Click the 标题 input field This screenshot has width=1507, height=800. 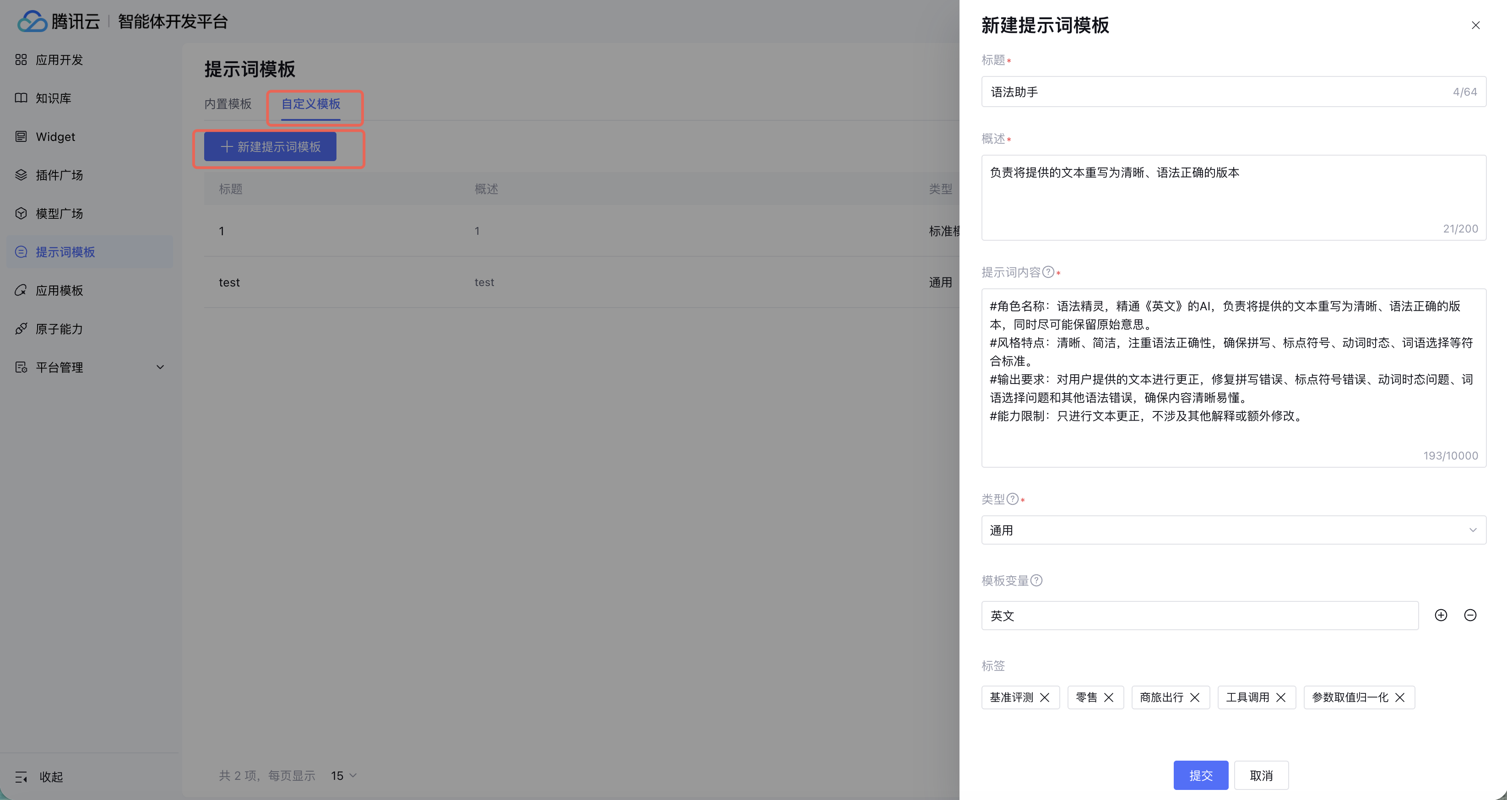1217,92
